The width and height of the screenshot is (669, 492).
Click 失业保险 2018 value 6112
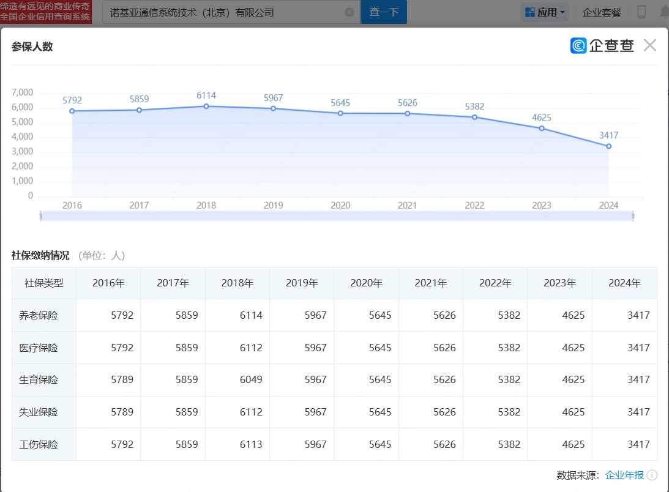pos(251,412)
